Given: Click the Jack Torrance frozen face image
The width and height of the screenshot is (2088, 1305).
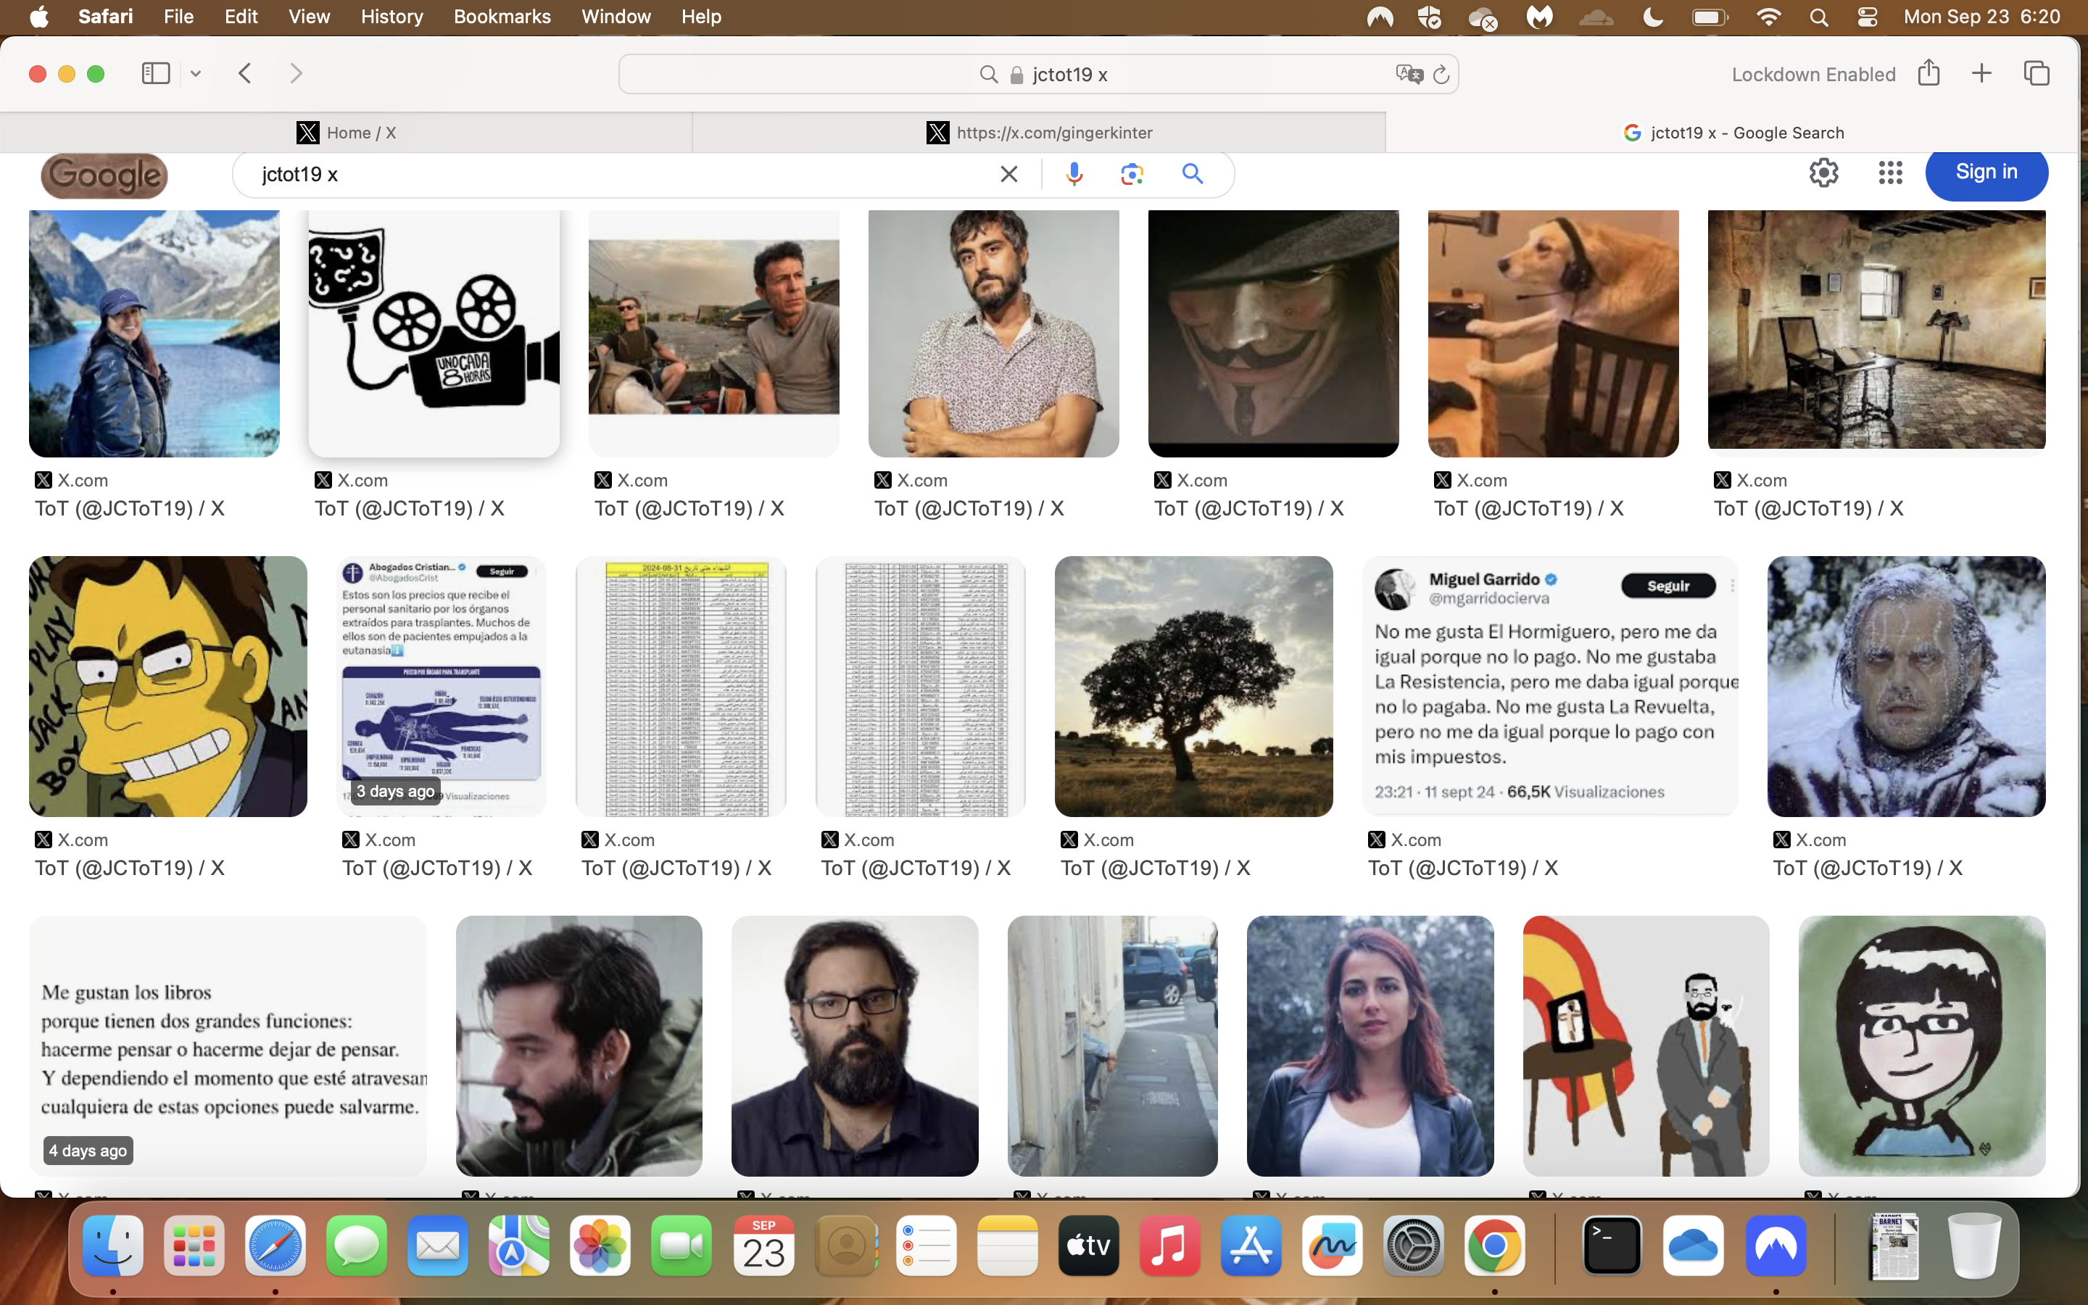Looking at the screenshot, I should click(1906, 686).
